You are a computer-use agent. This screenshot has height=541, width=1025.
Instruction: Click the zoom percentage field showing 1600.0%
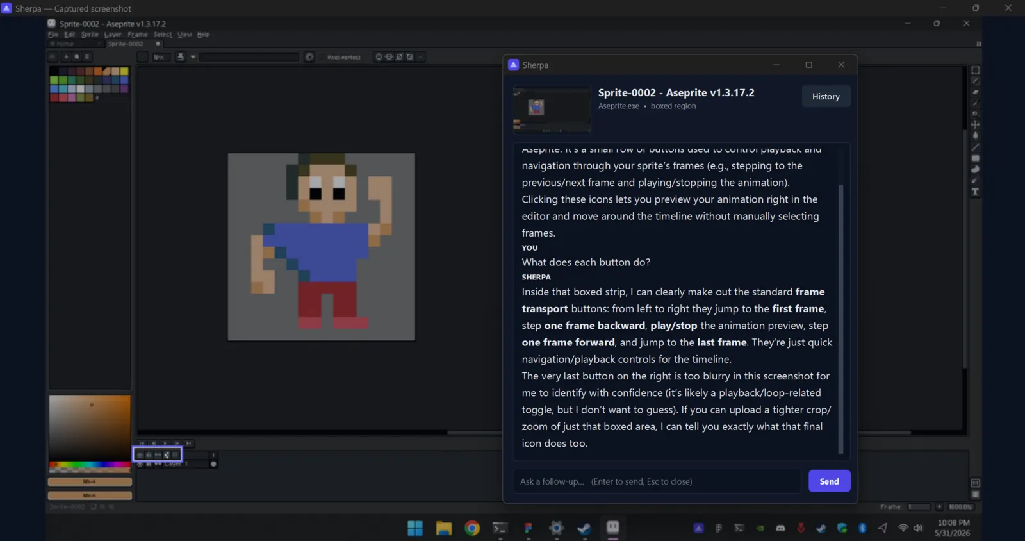point(960,507)
